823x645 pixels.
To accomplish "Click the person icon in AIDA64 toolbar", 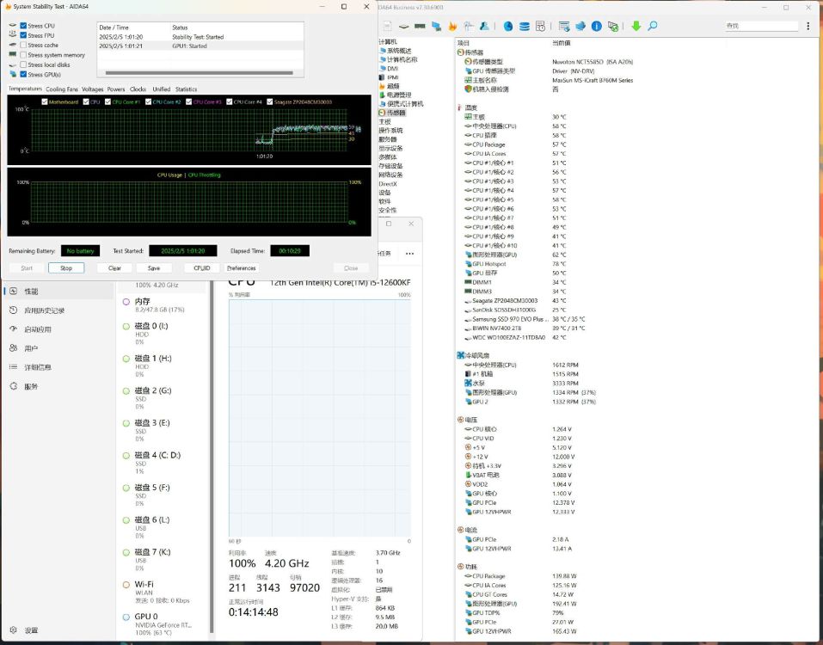I will click(484, 26).
